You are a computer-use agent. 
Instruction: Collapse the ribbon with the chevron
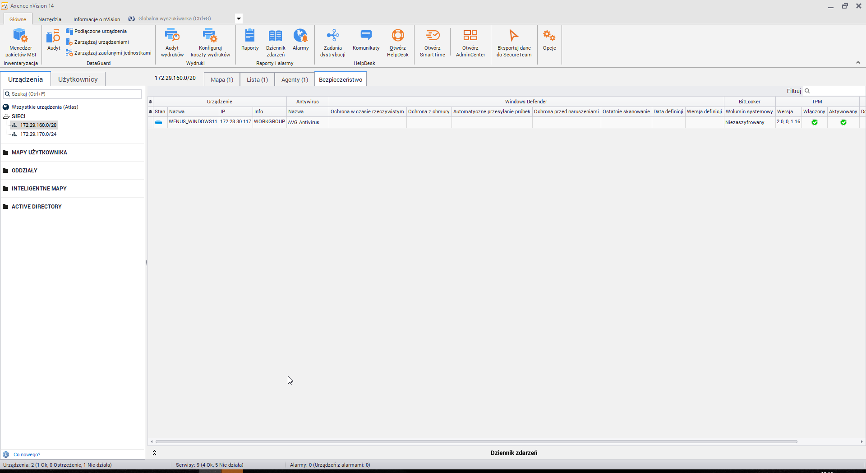pyautogui.click(x=858, y=63)
